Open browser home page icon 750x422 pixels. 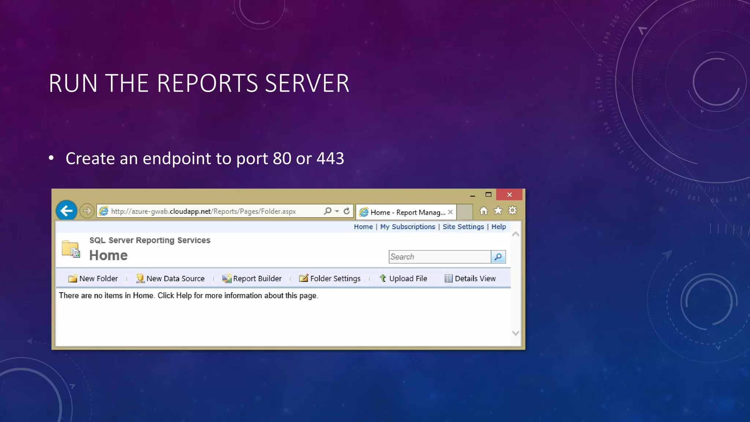coord(484,211)
